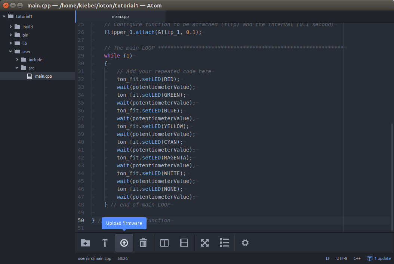Click the word while on line 29

pyautogui.click(x=112, y=56)
